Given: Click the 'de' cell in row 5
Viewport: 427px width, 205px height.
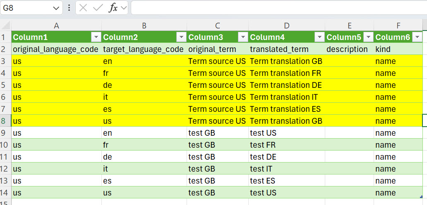Looking at the screenshot, I should (144, 85).
